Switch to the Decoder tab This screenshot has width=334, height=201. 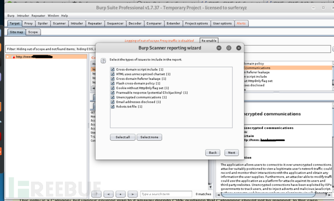(x=135, y=23)
